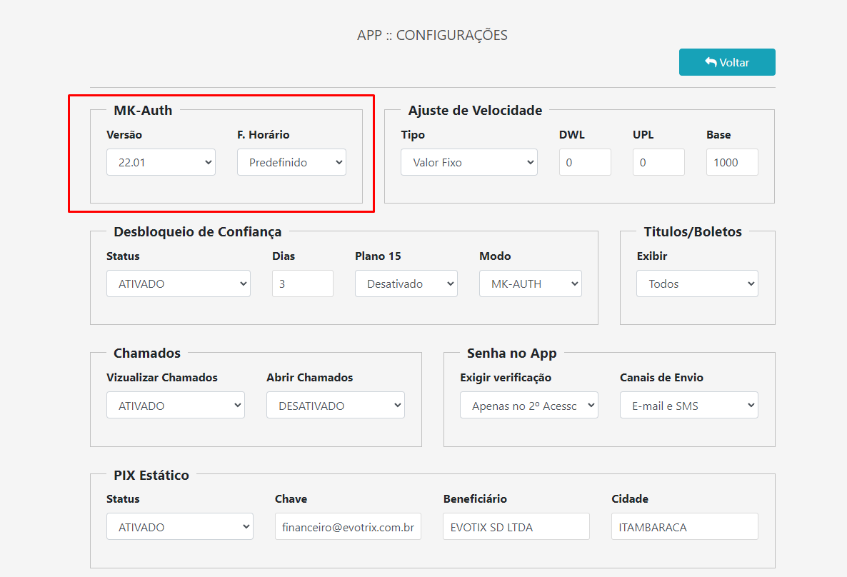Click the Cidade field showing ITAMBARACA
Screen dimensions: 847x577
click(684, 526)
